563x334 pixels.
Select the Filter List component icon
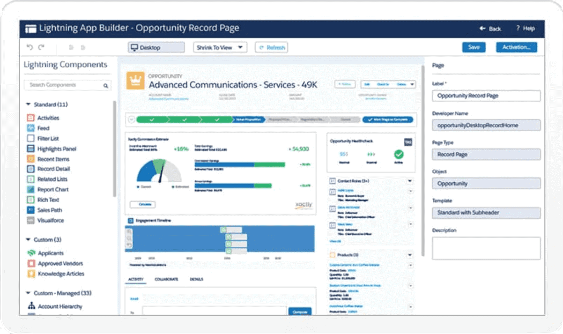click(31, 138)
